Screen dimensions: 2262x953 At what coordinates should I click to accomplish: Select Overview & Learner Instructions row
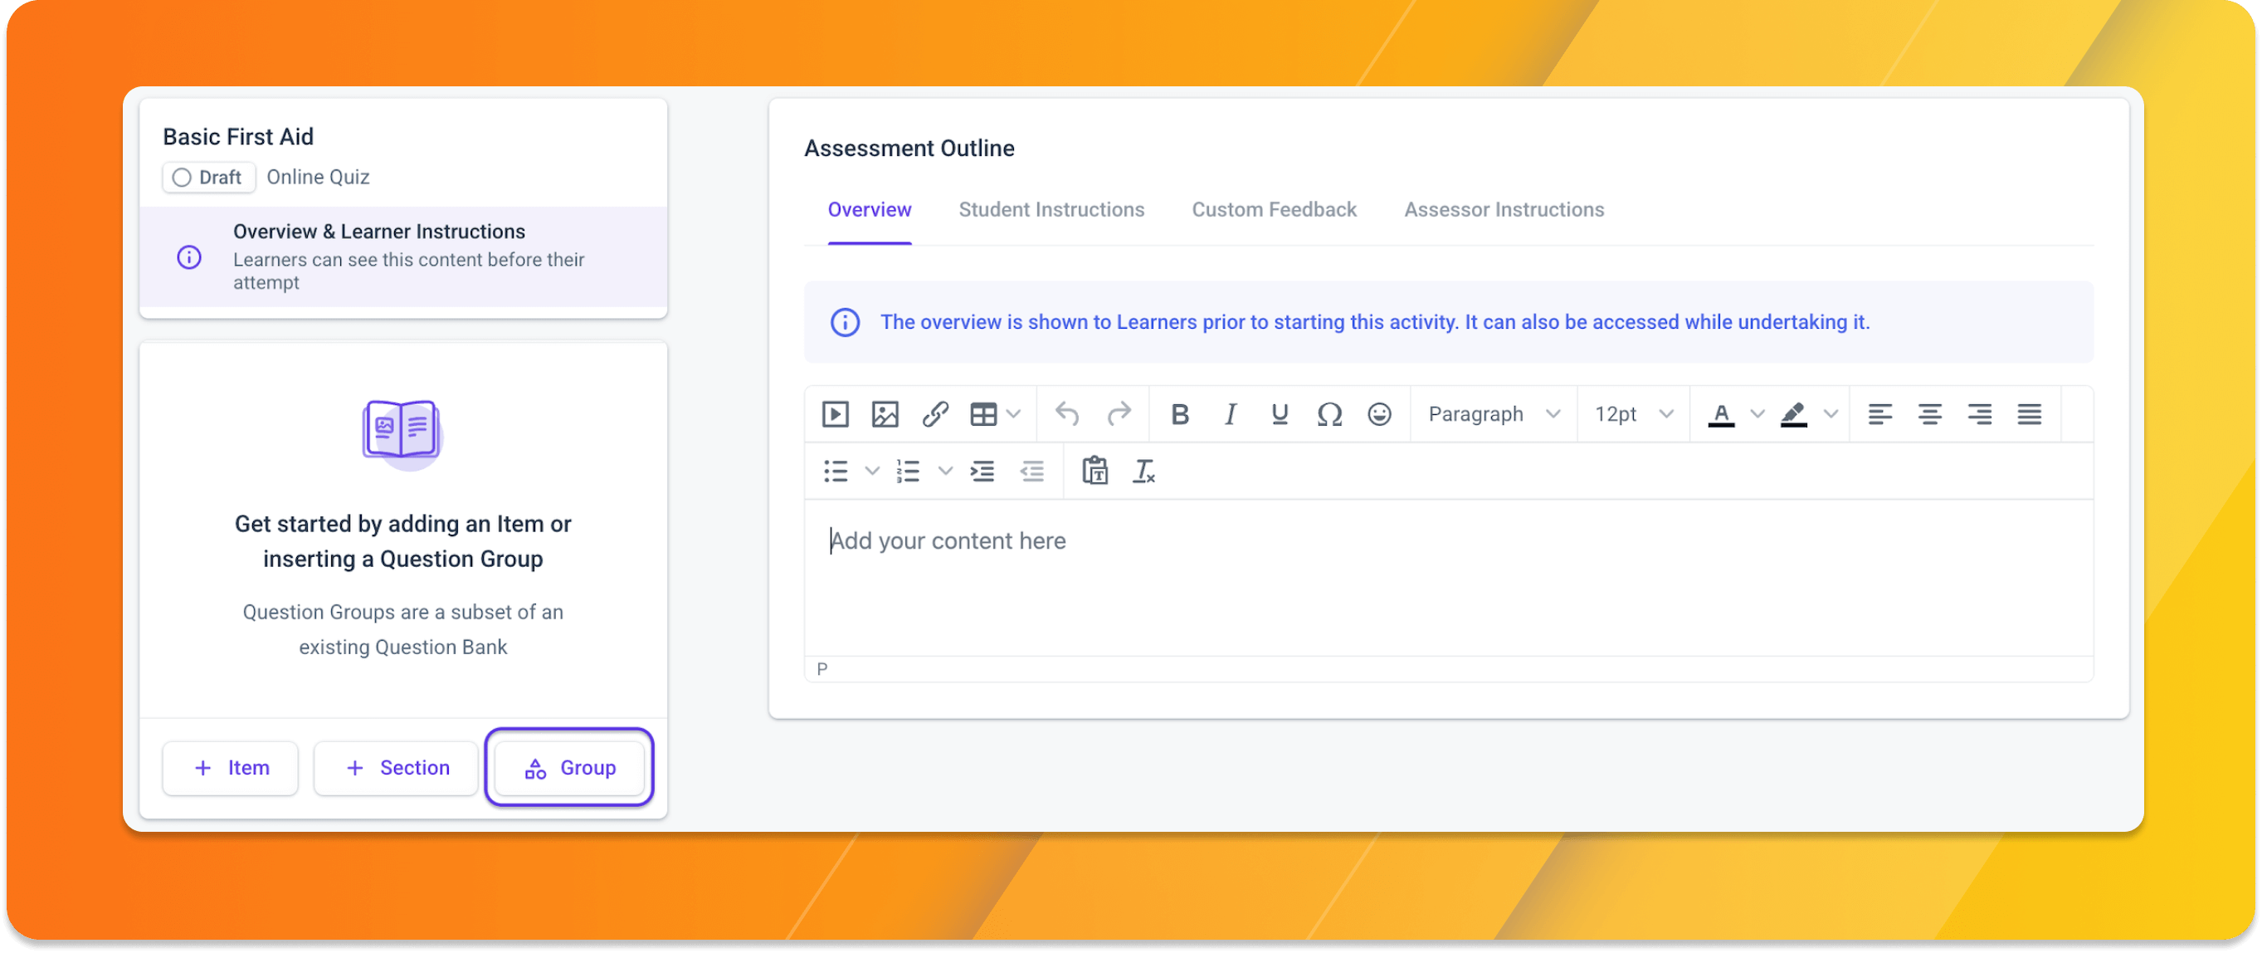(x=403, y=257)
